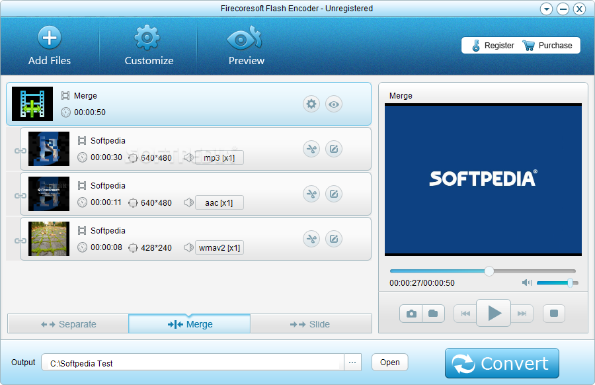Select thumbnail of the 00:00:11 clip
The image size is (595, 385).
click(x=49, y=194)
